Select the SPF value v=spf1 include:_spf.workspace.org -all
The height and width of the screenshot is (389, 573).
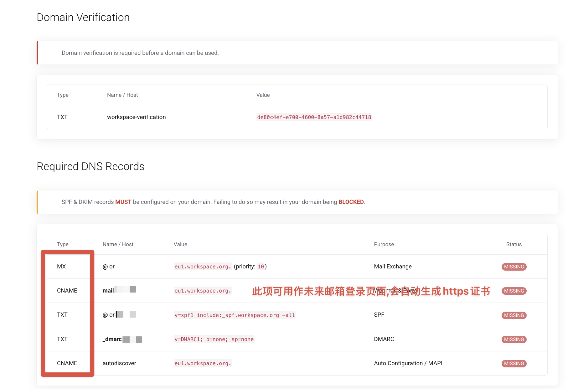tap(235, 315)
